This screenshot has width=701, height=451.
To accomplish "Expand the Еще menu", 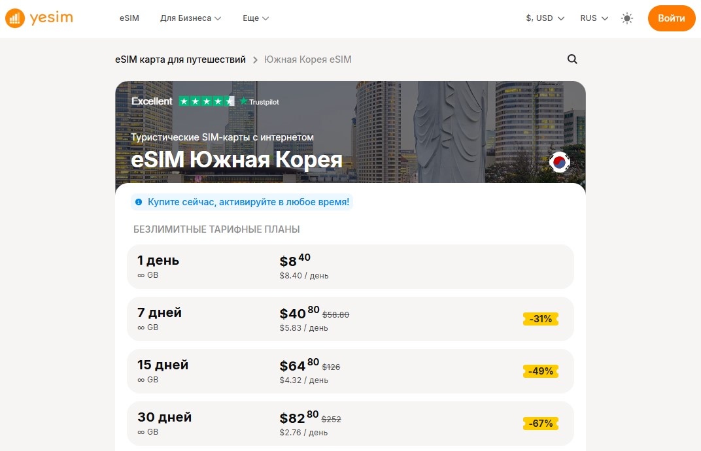I will [255, 18].
